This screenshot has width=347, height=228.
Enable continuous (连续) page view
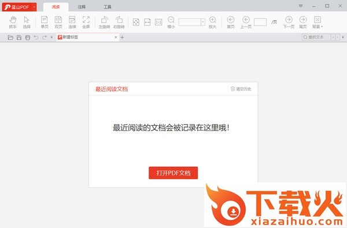pos(72,22)
